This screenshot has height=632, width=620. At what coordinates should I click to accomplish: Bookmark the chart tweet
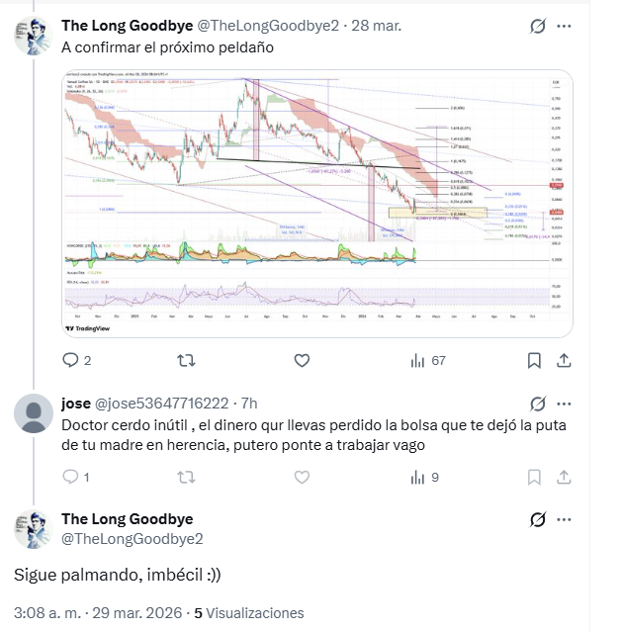535,361
